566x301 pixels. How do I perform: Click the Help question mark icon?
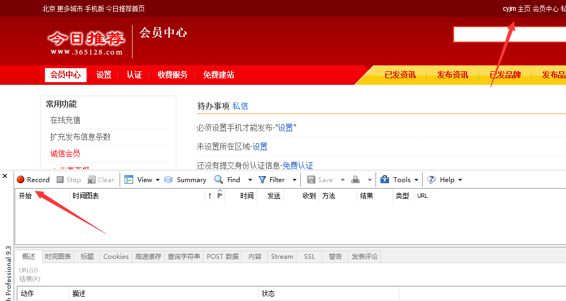[431, 179]
